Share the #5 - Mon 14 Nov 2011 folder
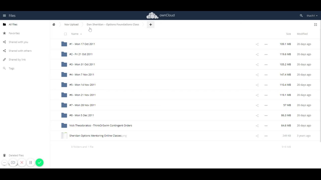Screen dimensions: 321x180 257,85
